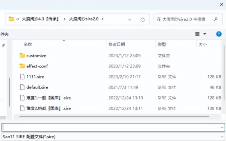Screen dimensions: 226x141
Task: Select the customize folder name
Action: (x=36, y=55)
